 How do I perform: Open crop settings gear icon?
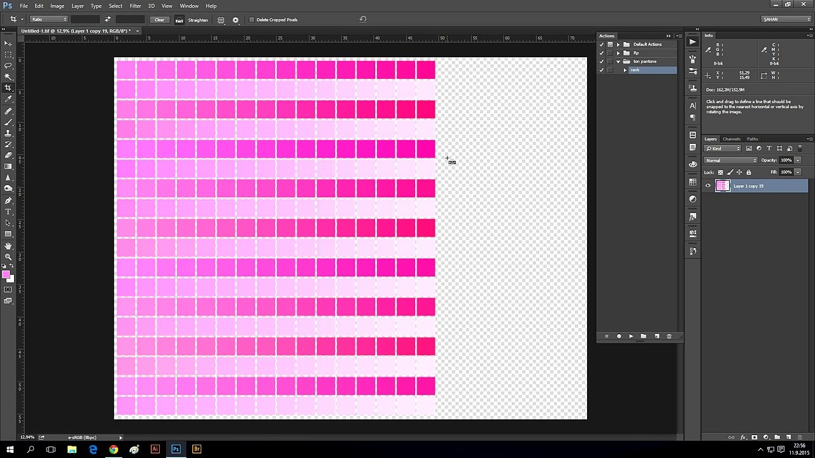pyautogui.click(x=236, y=20)
